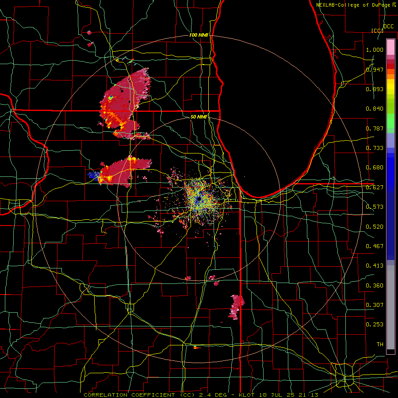Viewport: 398px width, 398px height.
Task: Select the 0.787 scale label
Action: [x=375, y=128]
